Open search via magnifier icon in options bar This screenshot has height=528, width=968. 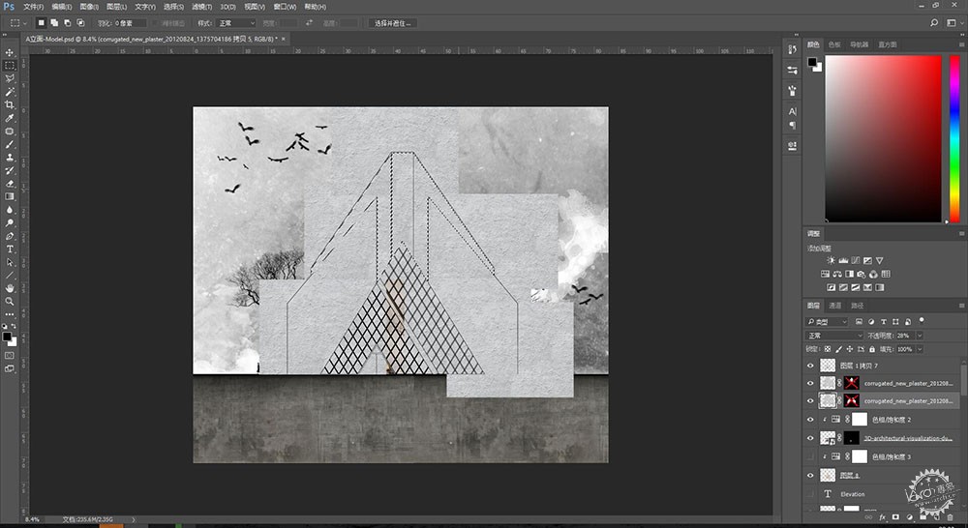[x=934, y=23]
